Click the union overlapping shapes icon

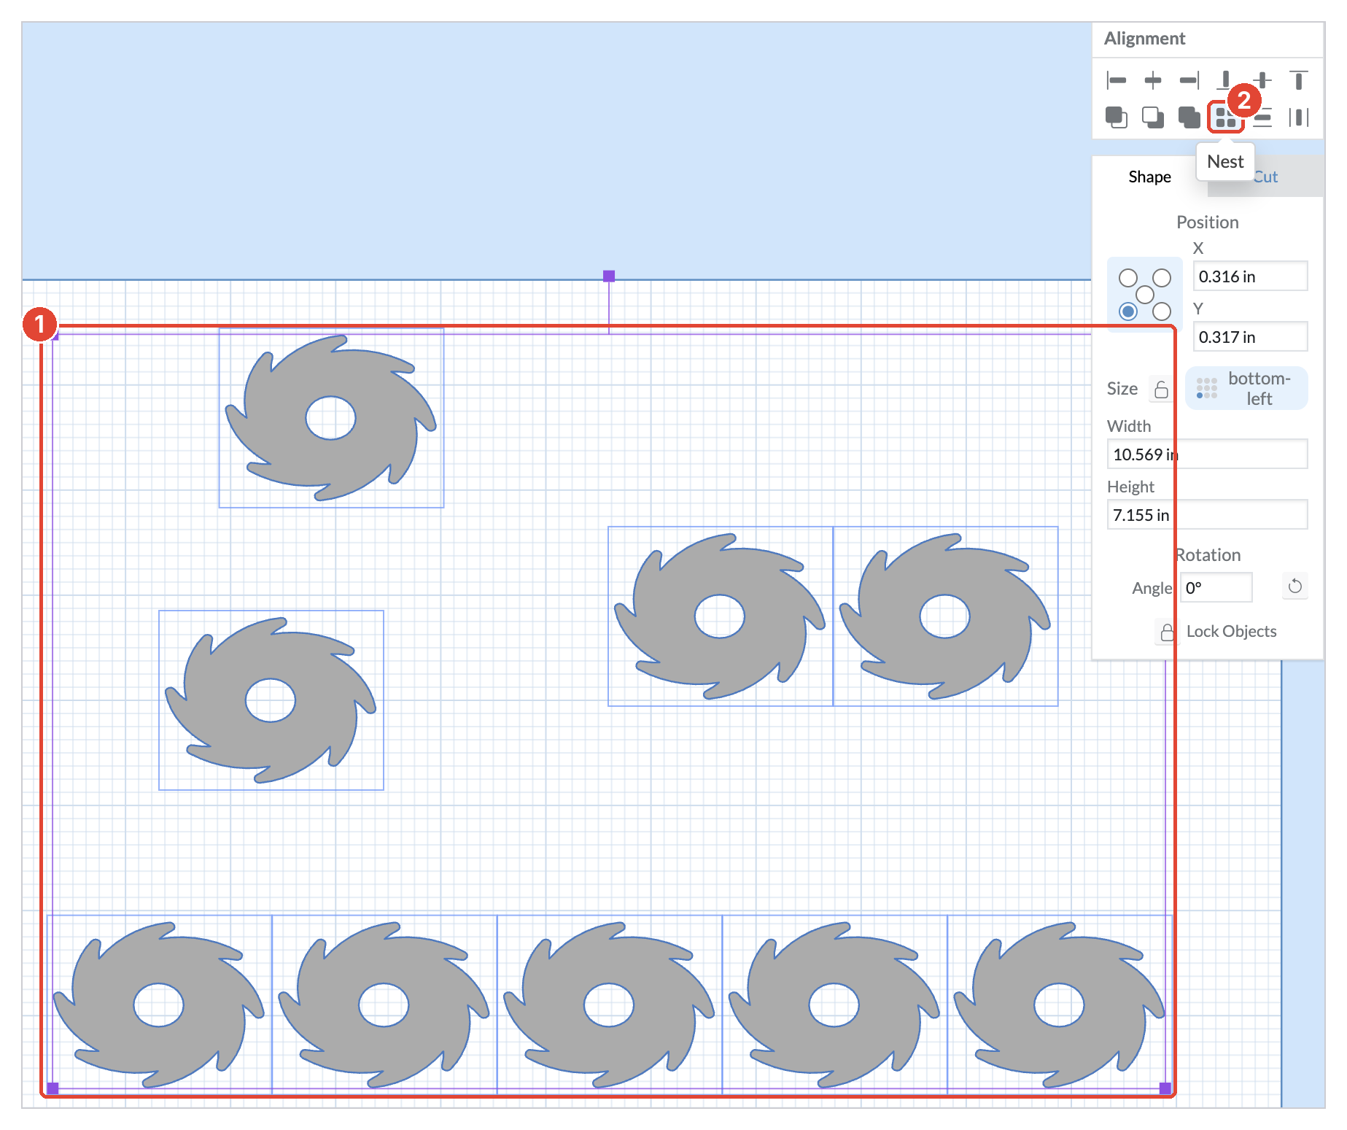pos(1189,117)
